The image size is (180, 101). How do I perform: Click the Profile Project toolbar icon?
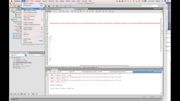70,6
